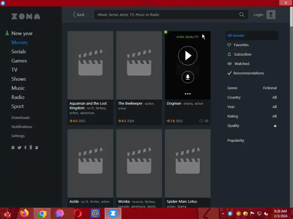Click the VK social icon
The width and height of the screenshot is (293, 219).
13,147
